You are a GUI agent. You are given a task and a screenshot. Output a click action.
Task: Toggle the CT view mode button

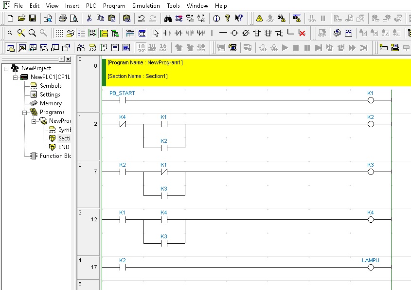click(142, 33)
